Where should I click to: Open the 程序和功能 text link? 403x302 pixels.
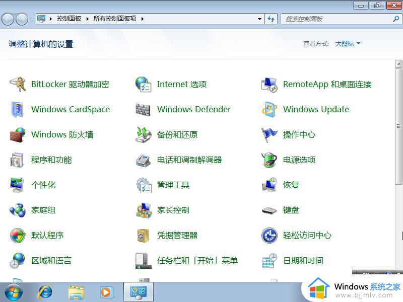[x=51, y=160]
